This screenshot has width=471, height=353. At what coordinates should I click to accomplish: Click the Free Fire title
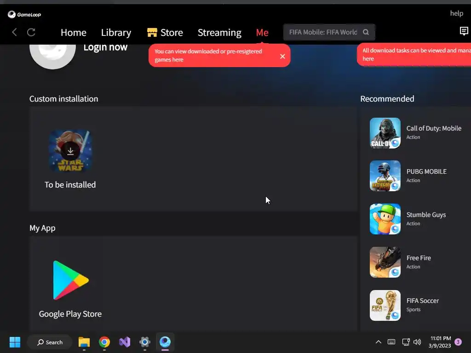pos(419,258)
